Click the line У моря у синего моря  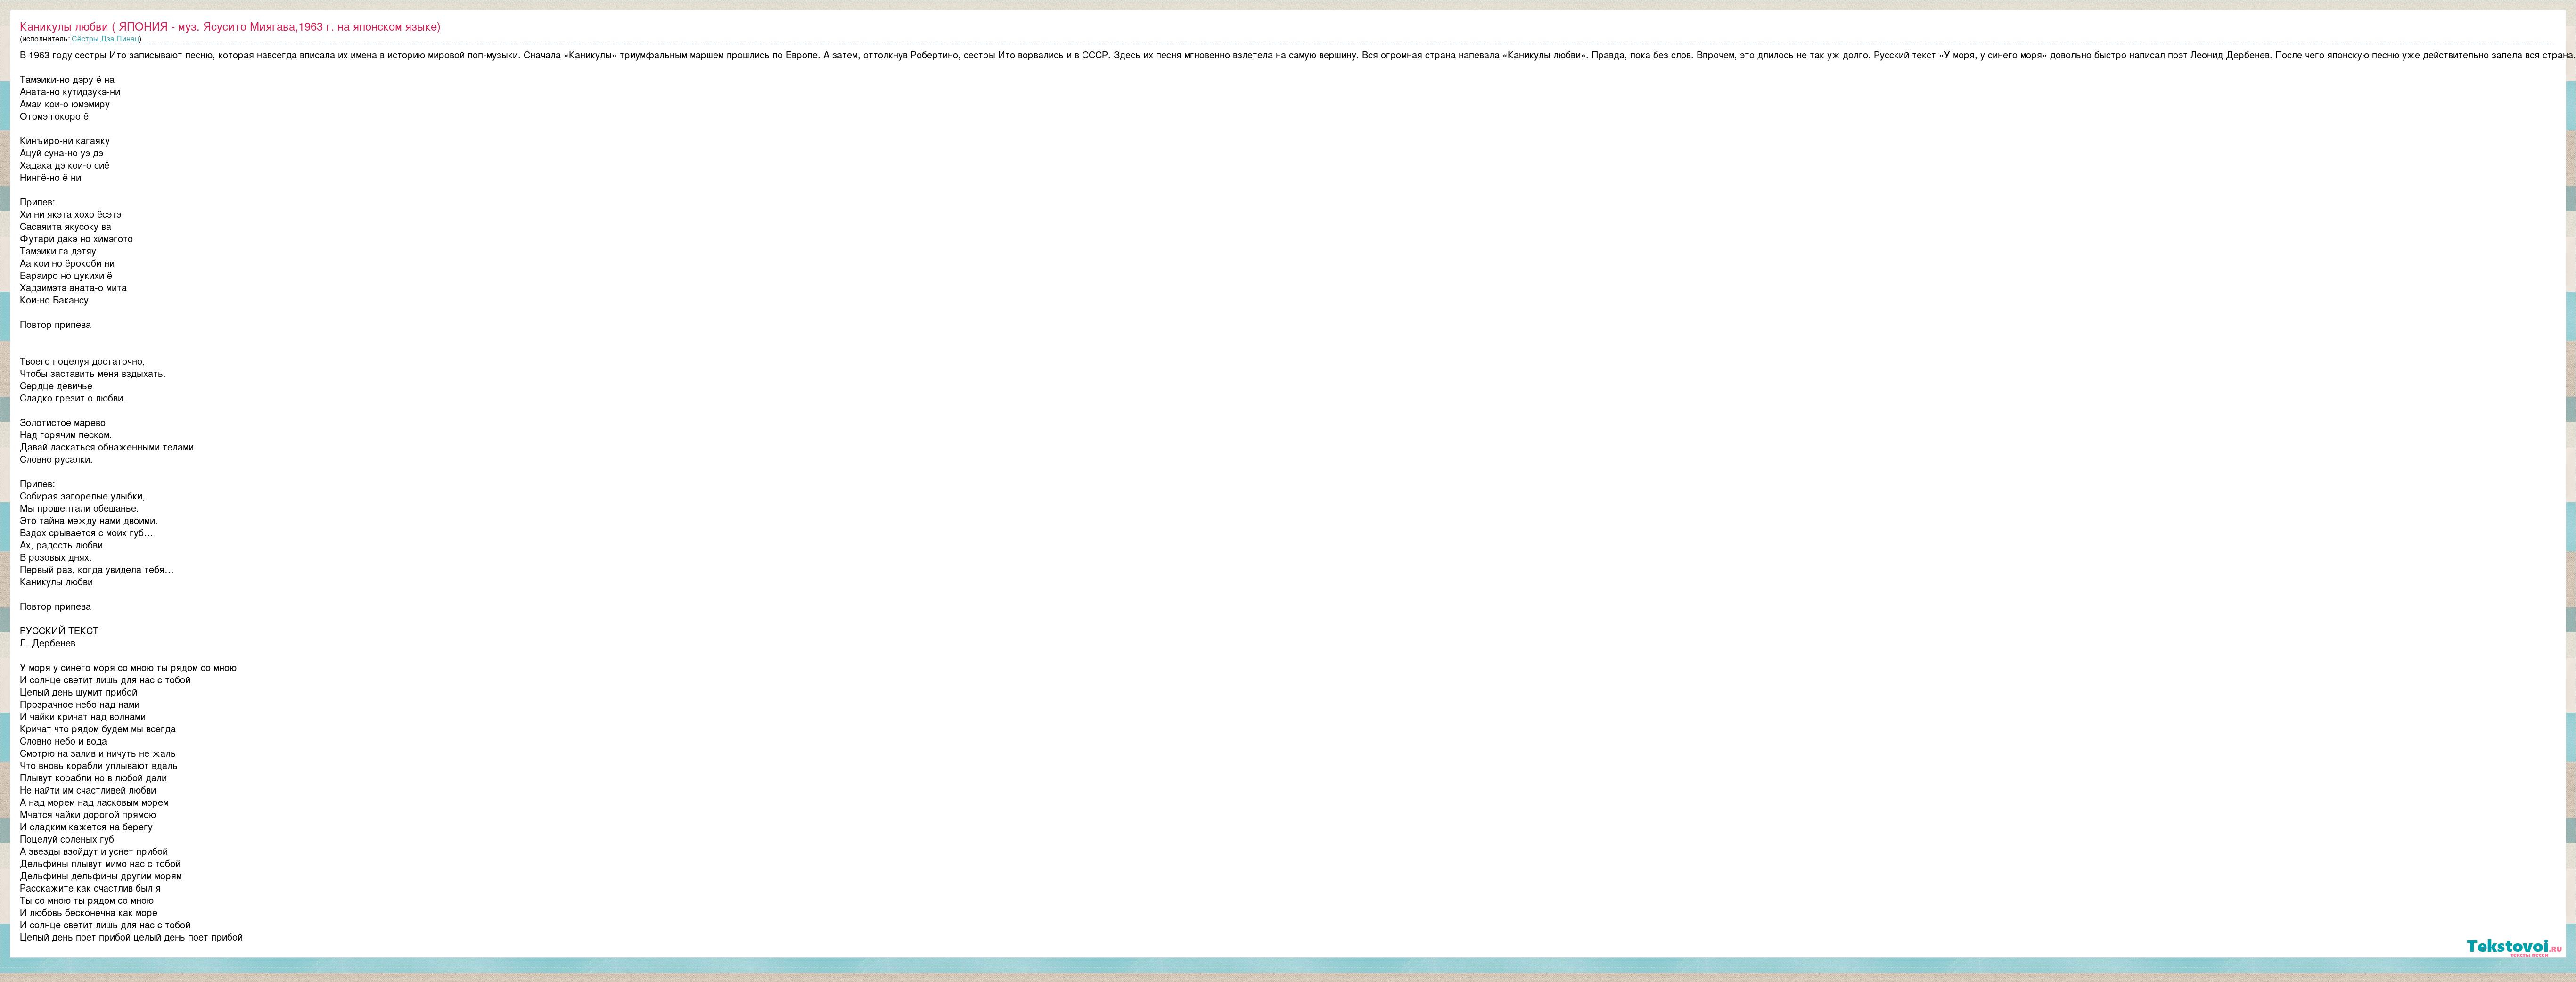[x=128, y=668]
